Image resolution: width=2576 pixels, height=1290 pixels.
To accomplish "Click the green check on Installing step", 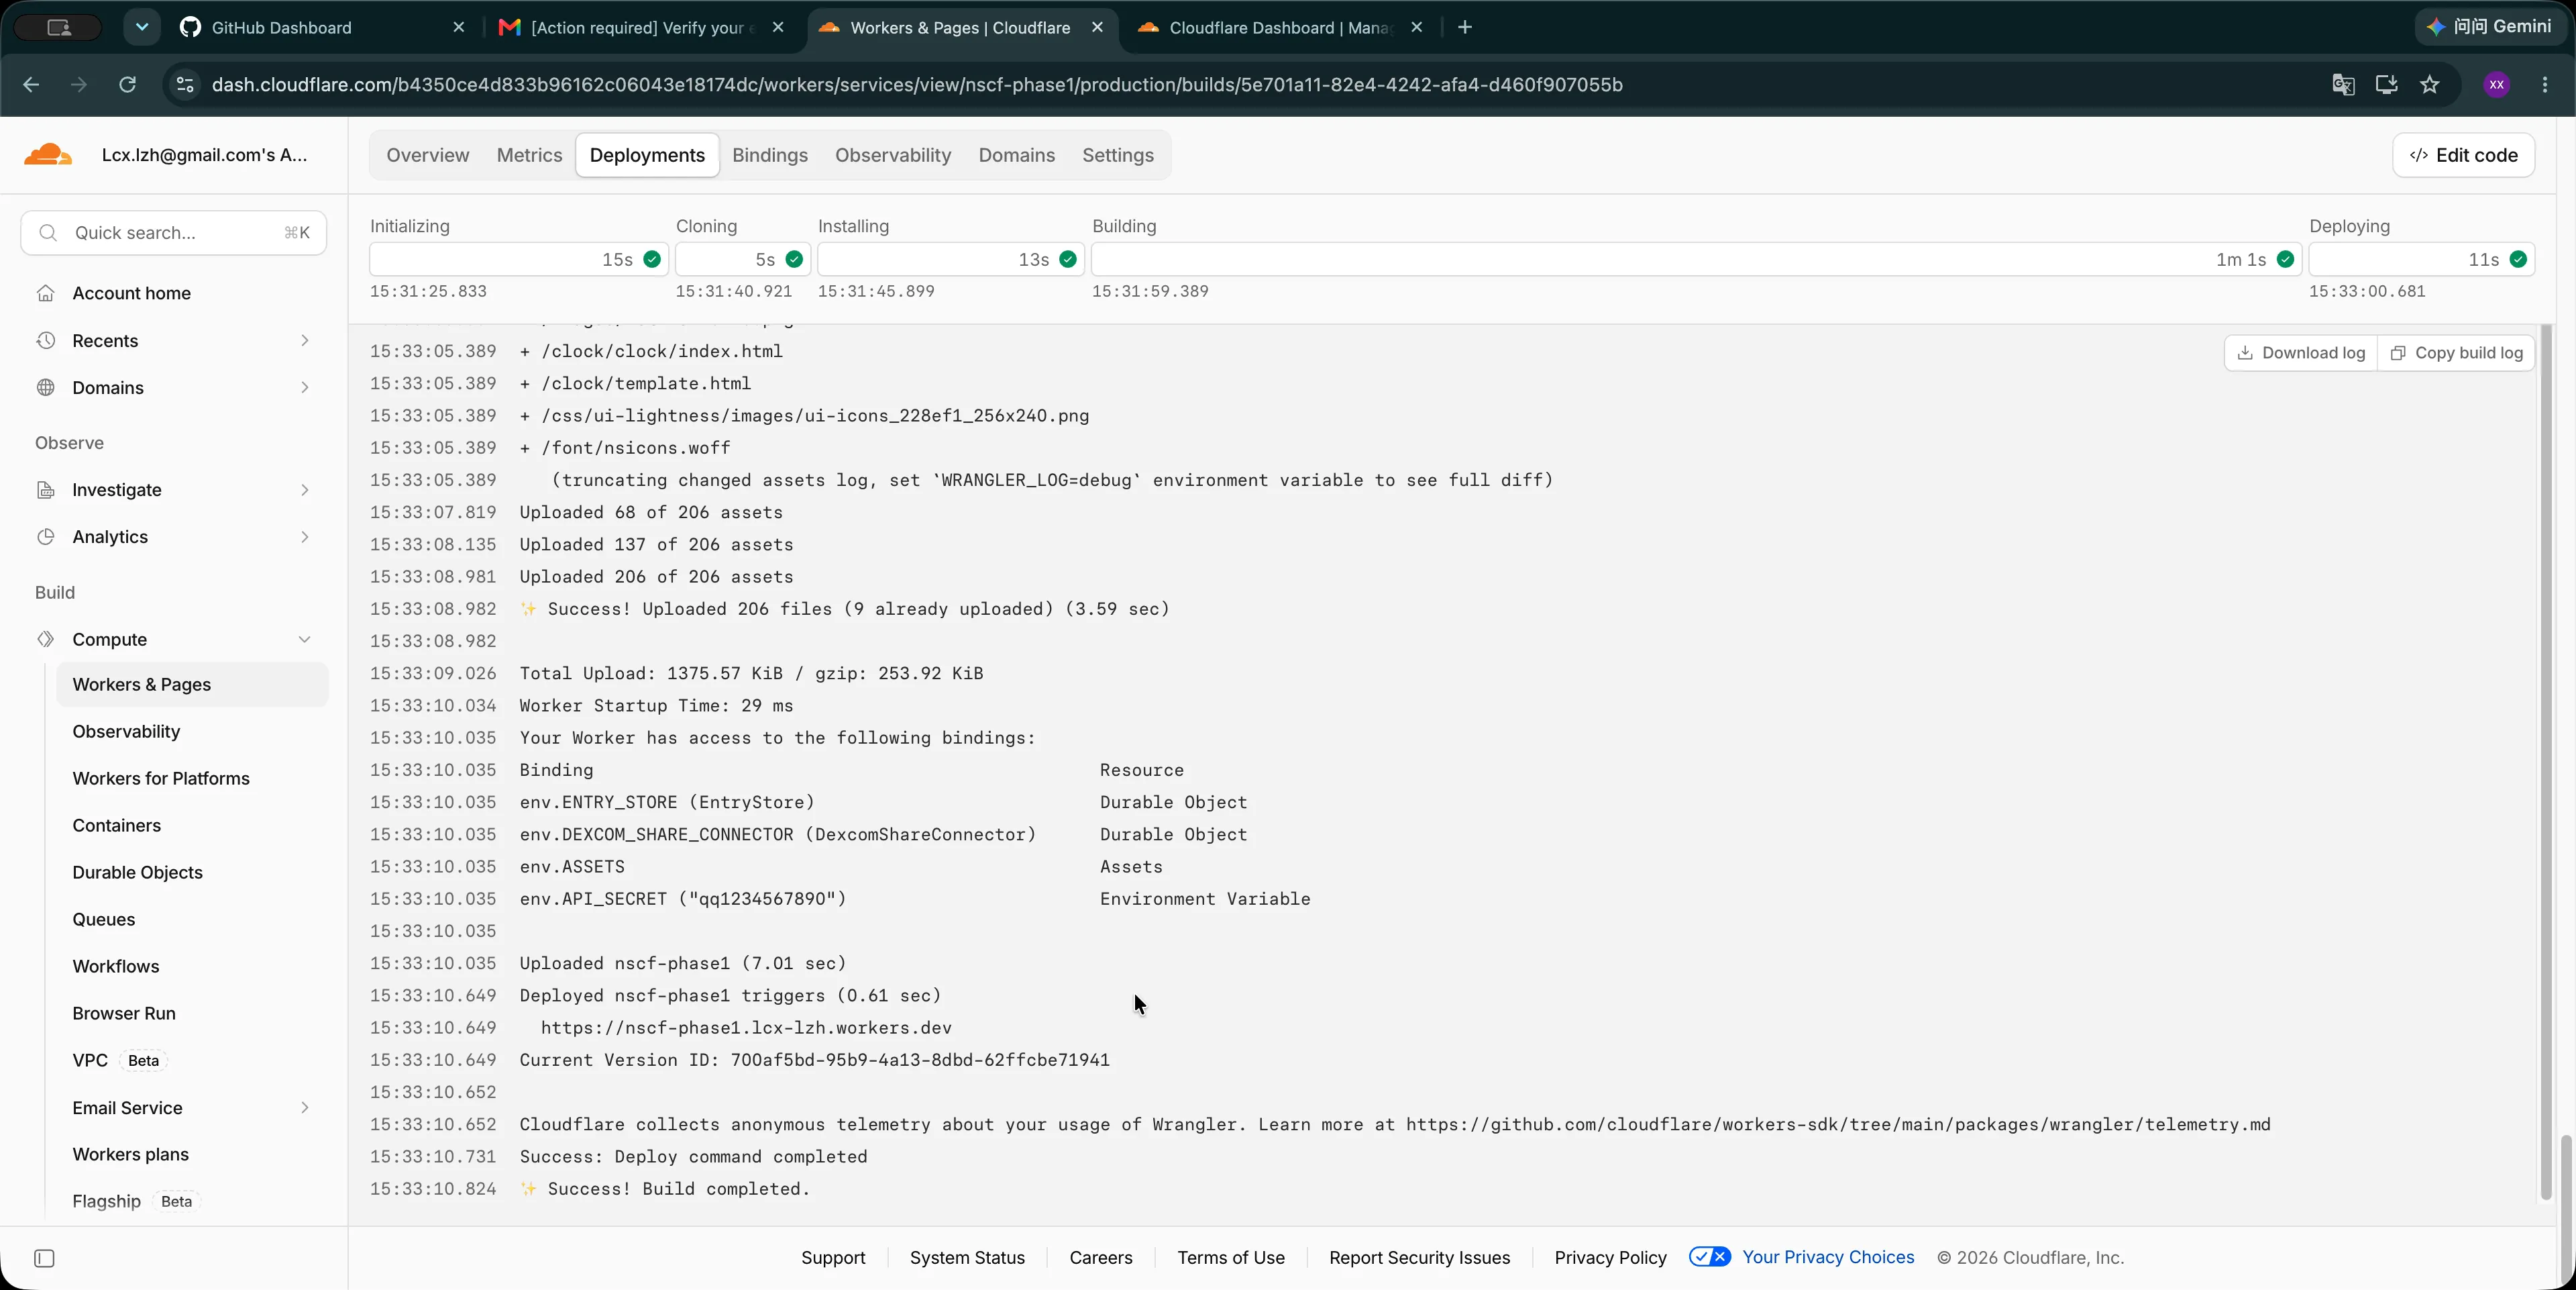I will (1068, 259).
